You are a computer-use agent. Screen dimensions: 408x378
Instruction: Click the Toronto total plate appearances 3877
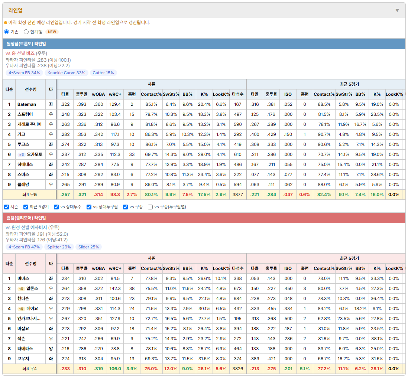[x=237, y=195]
